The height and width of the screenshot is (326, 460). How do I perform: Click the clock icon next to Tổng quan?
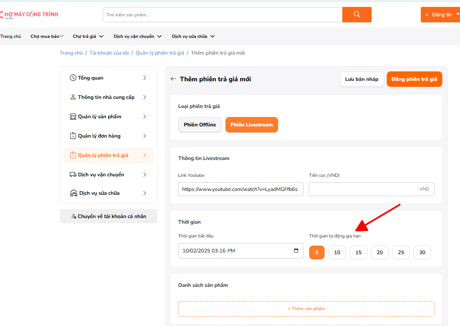[73, 78]
